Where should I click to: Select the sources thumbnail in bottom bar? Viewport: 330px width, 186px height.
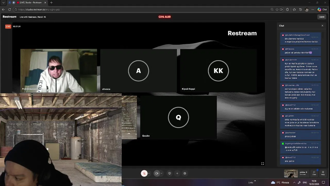tap(291, 173)
